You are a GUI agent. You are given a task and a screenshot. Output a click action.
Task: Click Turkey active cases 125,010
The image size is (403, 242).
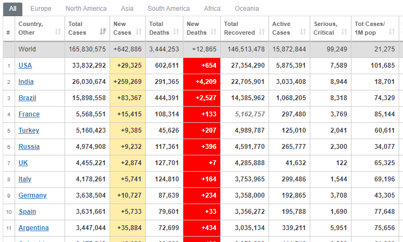(294, 130)
